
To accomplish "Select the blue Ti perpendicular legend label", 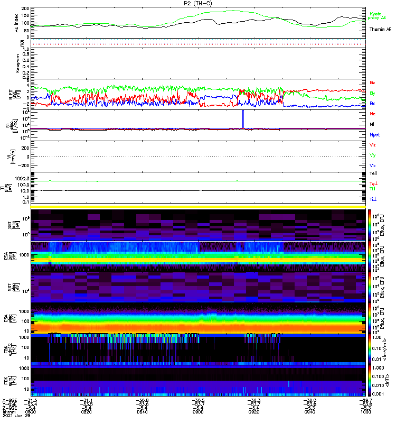I will [373, 199].
